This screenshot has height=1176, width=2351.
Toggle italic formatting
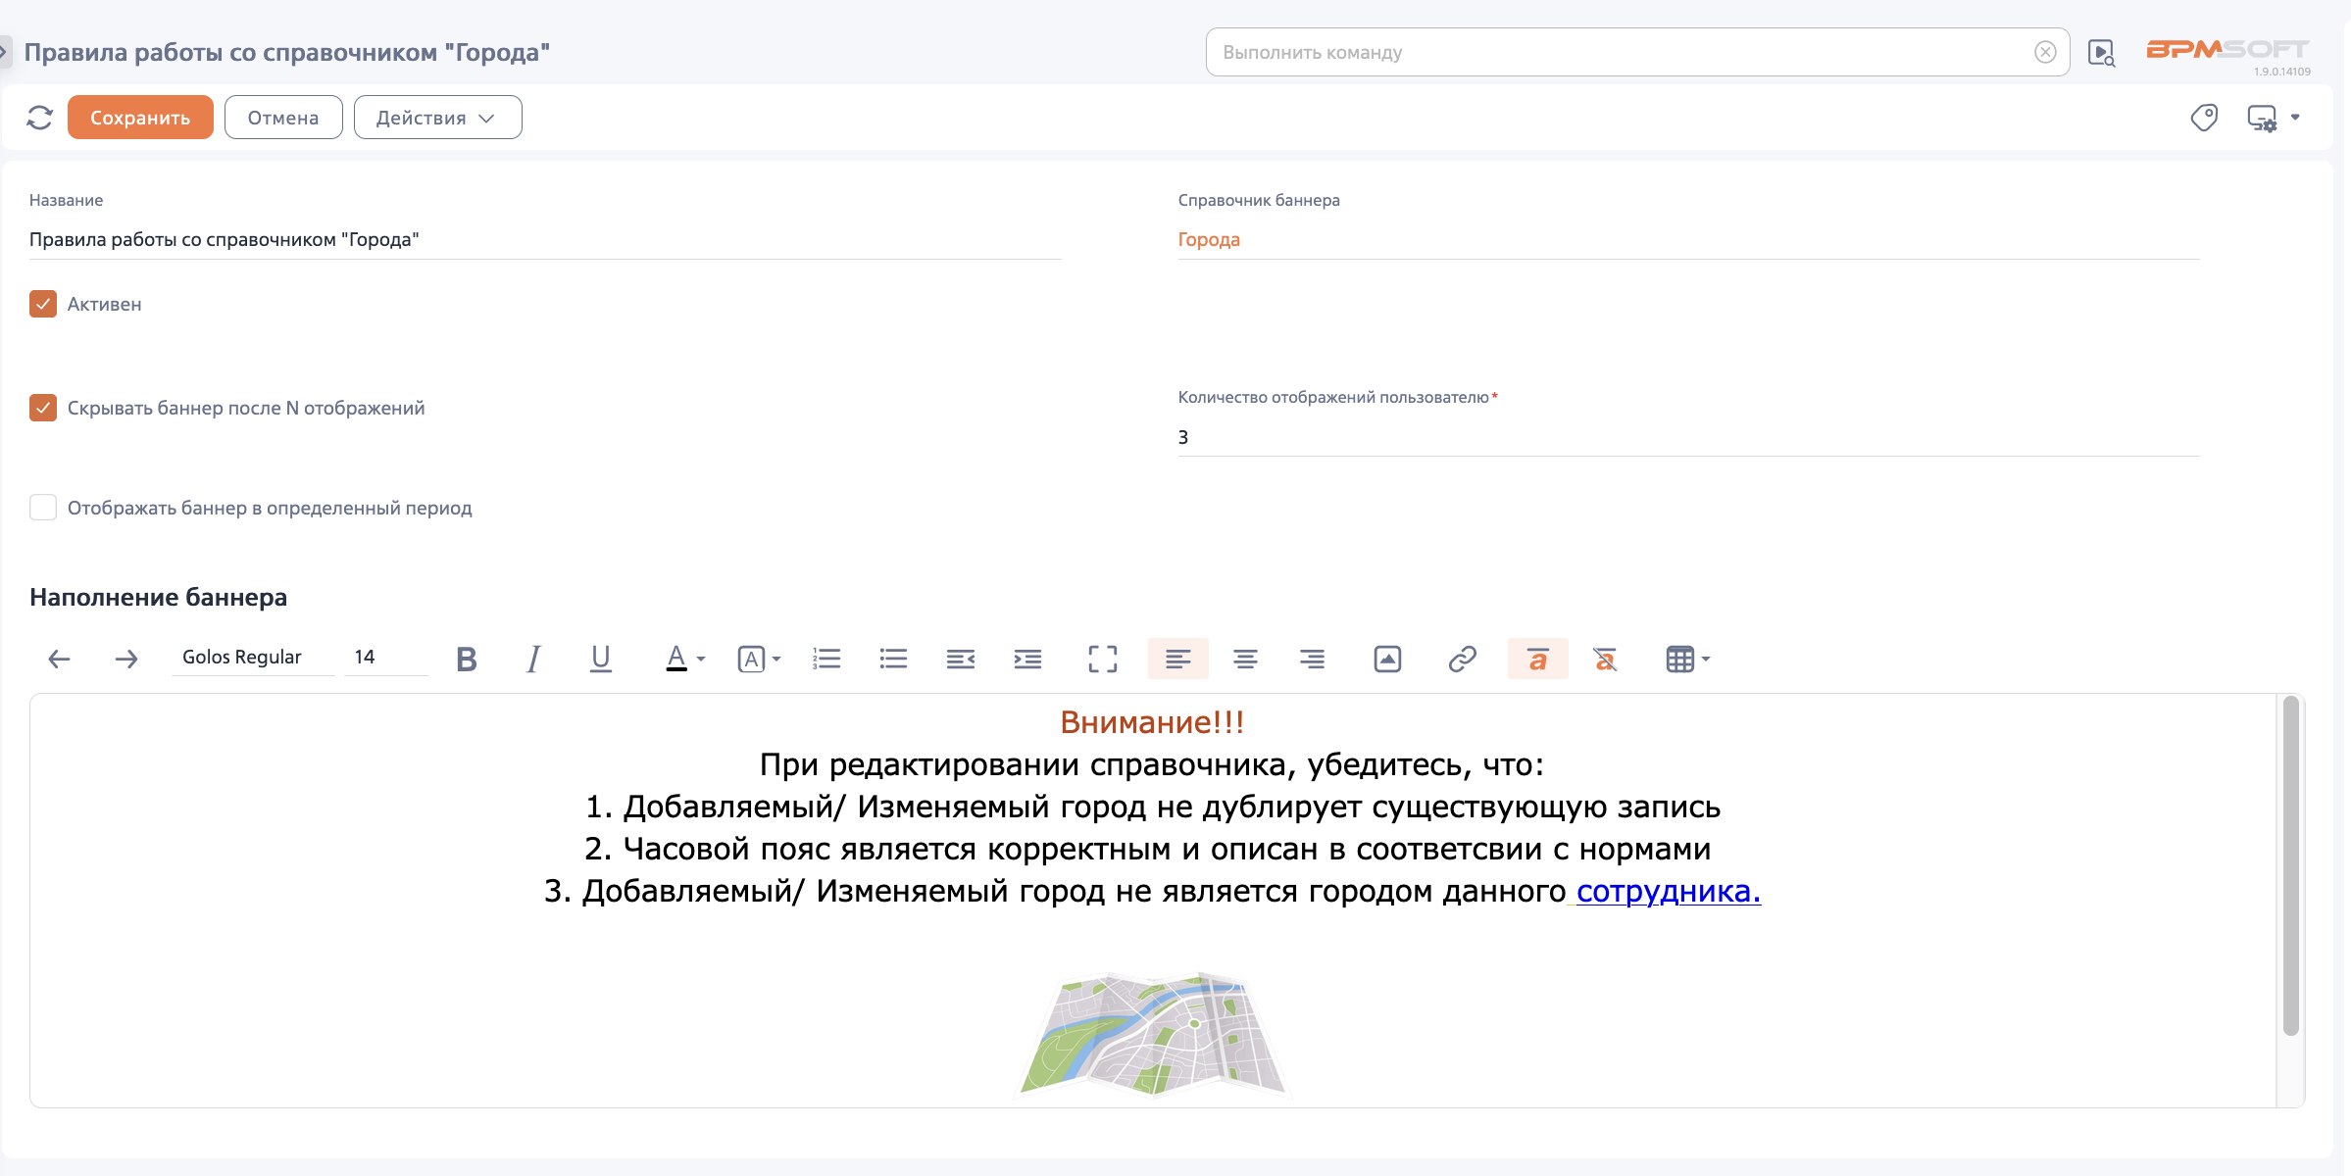click(533, 659)
